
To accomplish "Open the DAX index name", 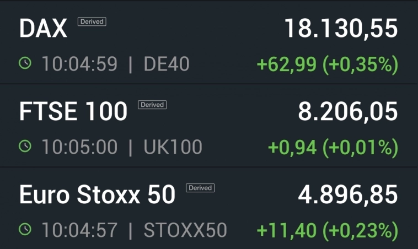I will [x=43, y=29].
